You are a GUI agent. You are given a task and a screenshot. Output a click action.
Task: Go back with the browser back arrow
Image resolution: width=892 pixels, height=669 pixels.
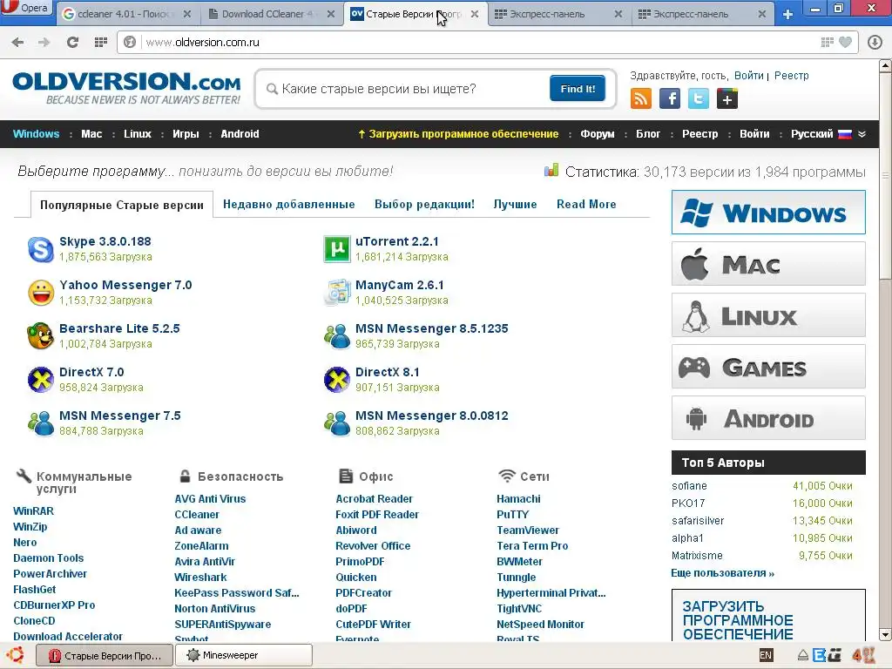17,42
